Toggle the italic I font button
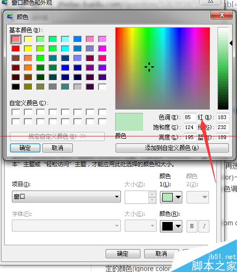The width and height of the screenshot is (237, 272). point(204,226)
